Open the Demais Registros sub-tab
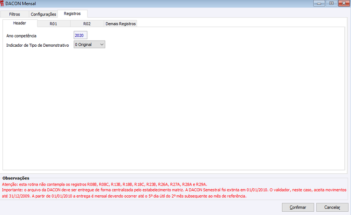 120,24
